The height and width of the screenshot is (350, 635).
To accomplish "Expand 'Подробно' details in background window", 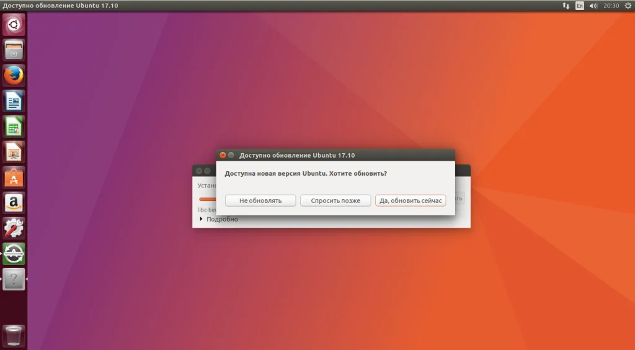I will [219, 219].
